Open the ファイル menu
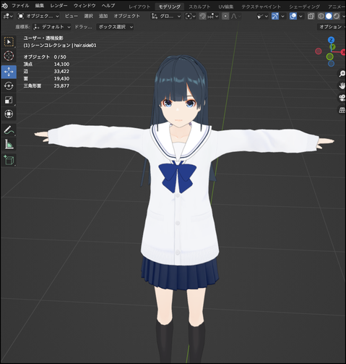 [20, 5]
